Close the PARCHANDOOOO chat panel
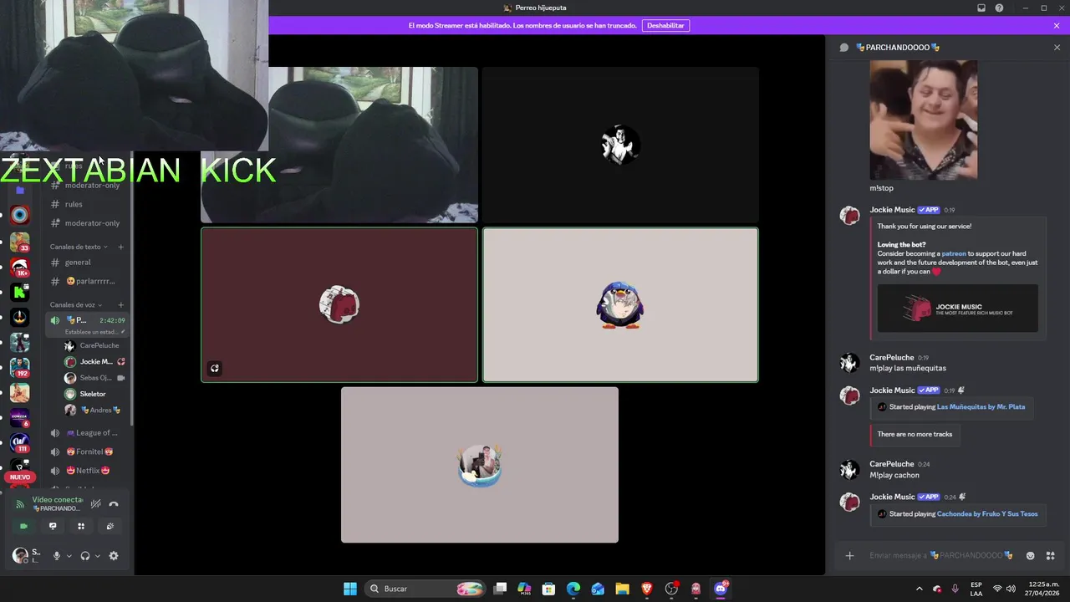Viewport: 1070px width, 602px height. 1057,48
